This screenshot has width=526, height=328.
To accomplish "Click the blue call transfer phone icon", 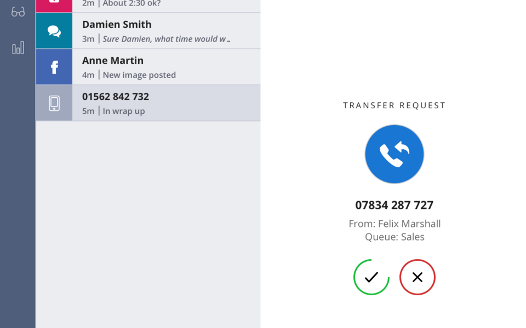I will click(x=394, y=154).
